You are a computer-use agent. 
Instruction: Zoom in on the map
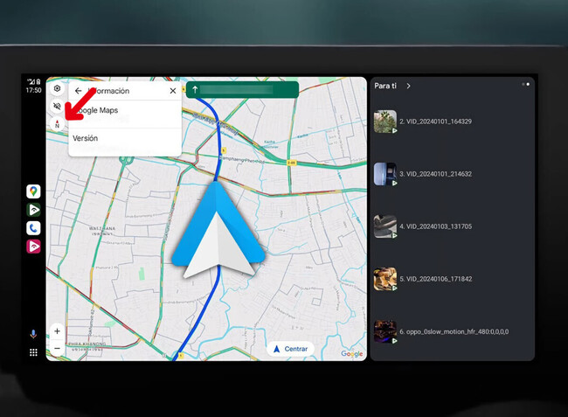tap(57, 331)
